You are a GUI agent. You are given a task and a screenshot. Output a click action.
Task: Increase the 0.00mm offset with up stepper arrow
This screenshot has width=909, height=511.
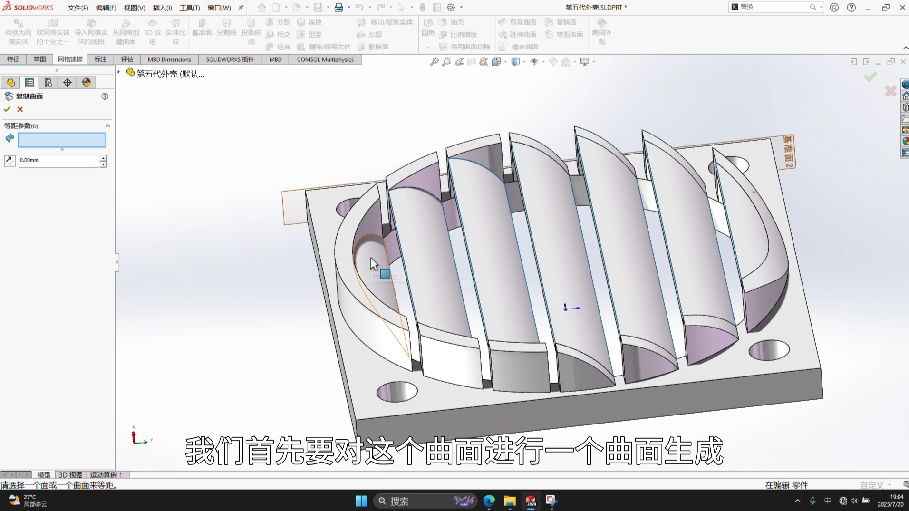pyautogui.click(x=103, y=158)
